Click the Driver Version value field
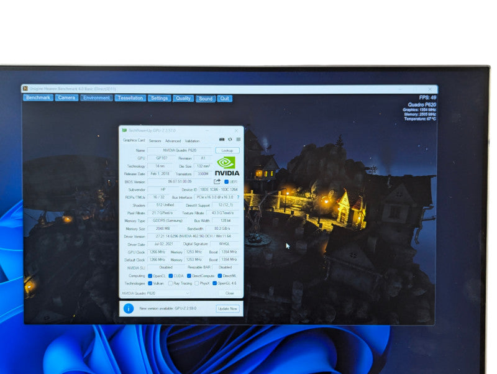Image resolution: width=497 pixels, height=374 pixels. pyautogui.click(x=193, y=237)
